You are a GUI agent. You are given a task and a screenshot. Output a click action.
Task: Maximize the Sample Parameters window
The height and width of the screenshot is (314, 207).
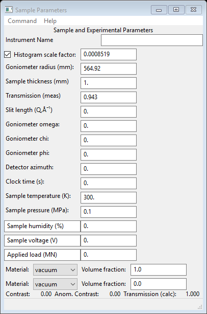coord(176,10)
